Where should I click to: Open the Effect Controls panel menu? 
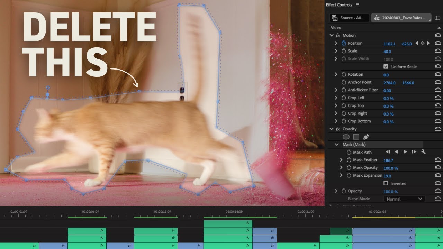click(358, 5)
